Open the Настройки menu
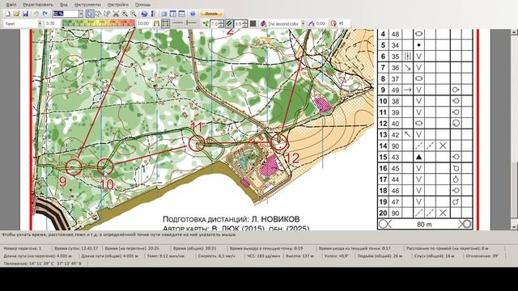The height and width of the screenshot is (291, 518). (118, 5)
